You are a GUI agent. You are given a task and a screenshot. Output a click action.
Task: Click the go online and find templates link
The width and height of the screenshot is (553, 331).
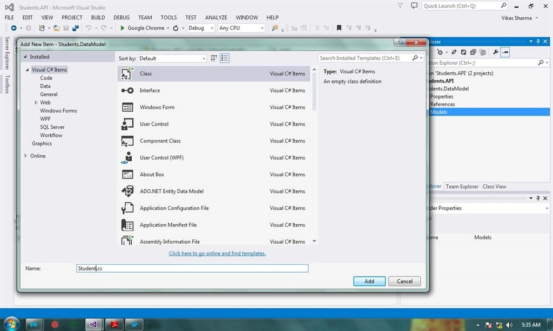coord(217,253)
